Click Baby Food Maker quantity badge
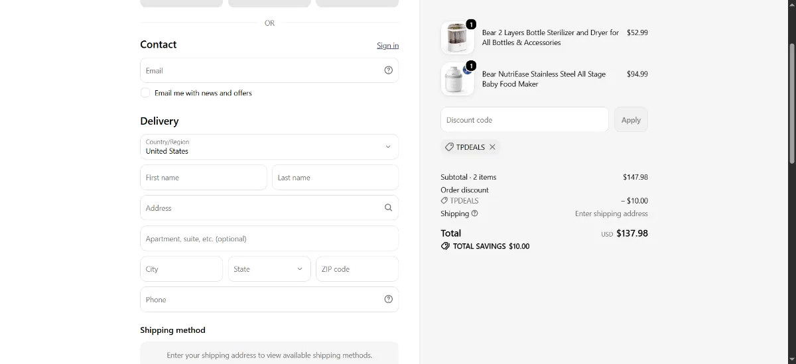Viewport: 796px width, 364px height. pyautogui.click(x=471, y=66)
